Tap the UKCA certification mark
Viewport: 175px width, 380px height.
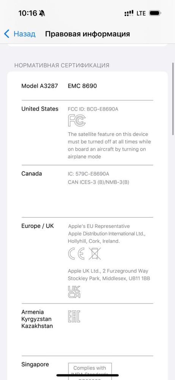74,292
